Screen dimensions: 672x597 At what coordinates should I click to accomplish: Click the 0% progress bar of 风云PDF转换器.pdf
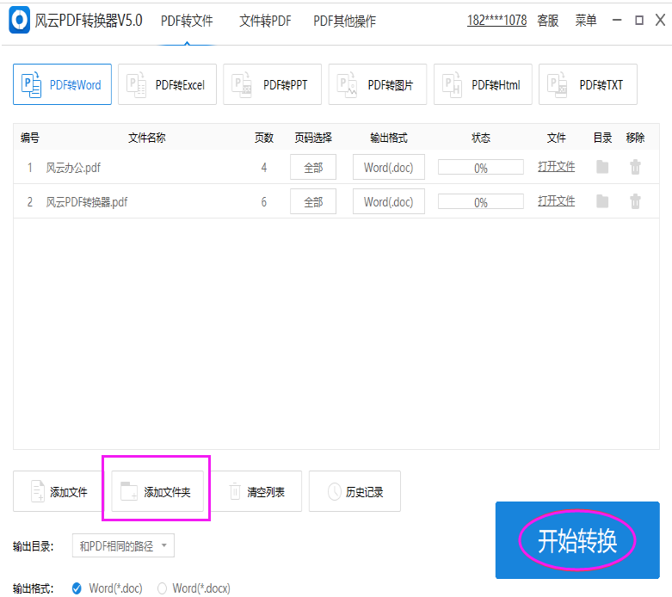point(481,202)
